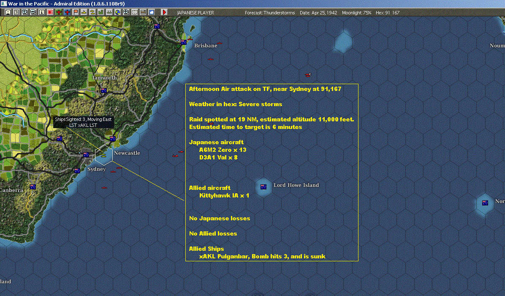Click the crosshair target screens icon
505x296 pixels.
tap(126, 12)
